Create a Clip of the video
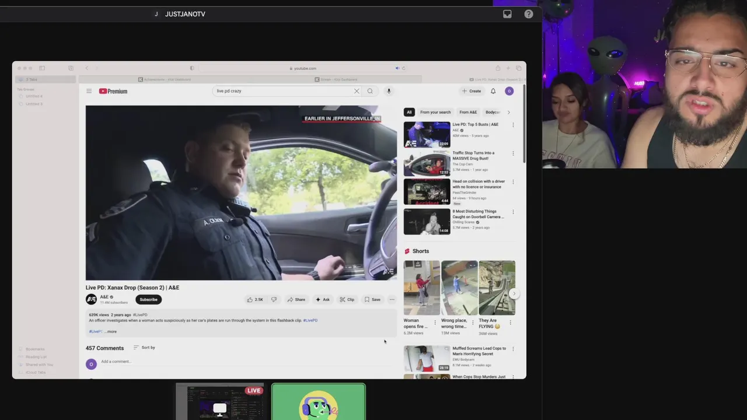The height and width of the screenshot is (420, 747). (x=347, y=299)
